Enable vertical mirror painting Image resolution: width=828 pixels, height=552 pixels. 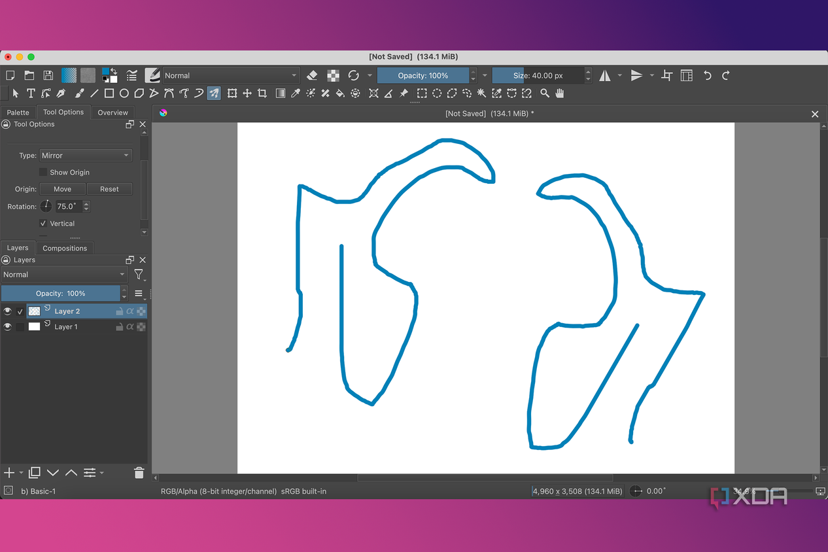(636, 76)
